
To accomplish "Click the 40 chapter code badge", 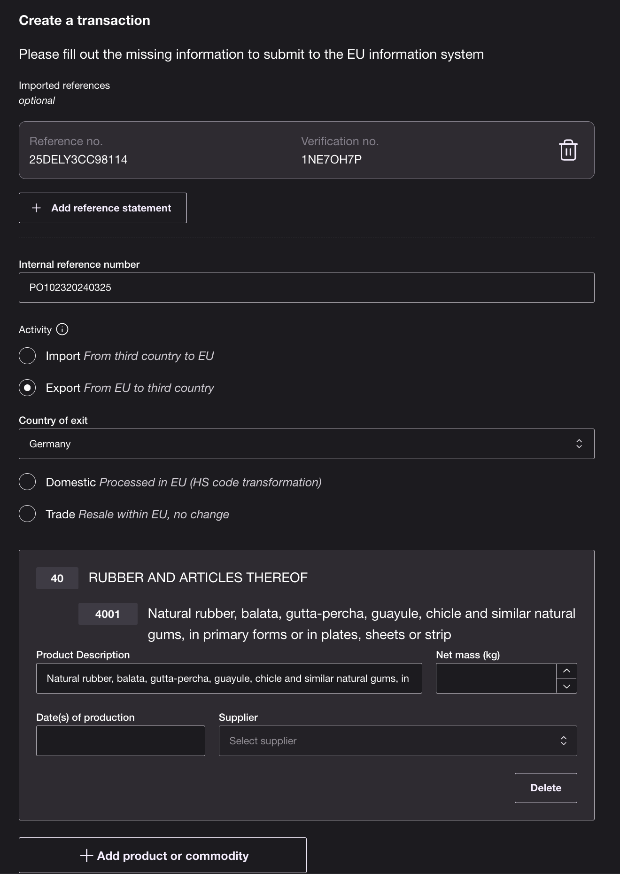I will click(57, 578).
